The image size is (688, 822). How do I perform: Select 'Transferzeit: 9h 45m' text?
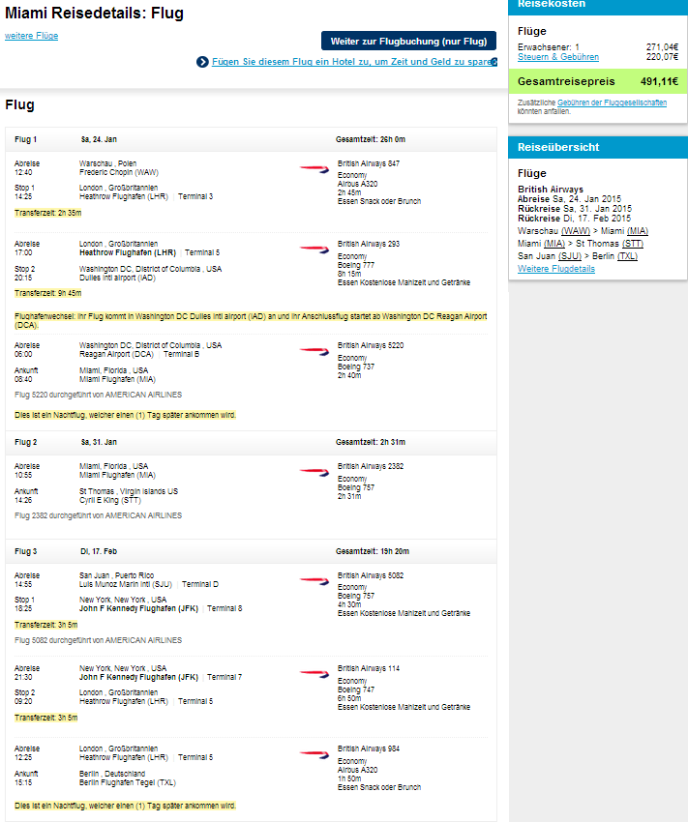[x=47, y=293]
